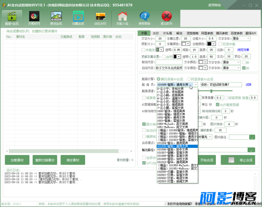Viewport: 262px width, 207px height.
Task: Open the 字幕颜色 color dropdown
Action: click(x=188, y=44)
